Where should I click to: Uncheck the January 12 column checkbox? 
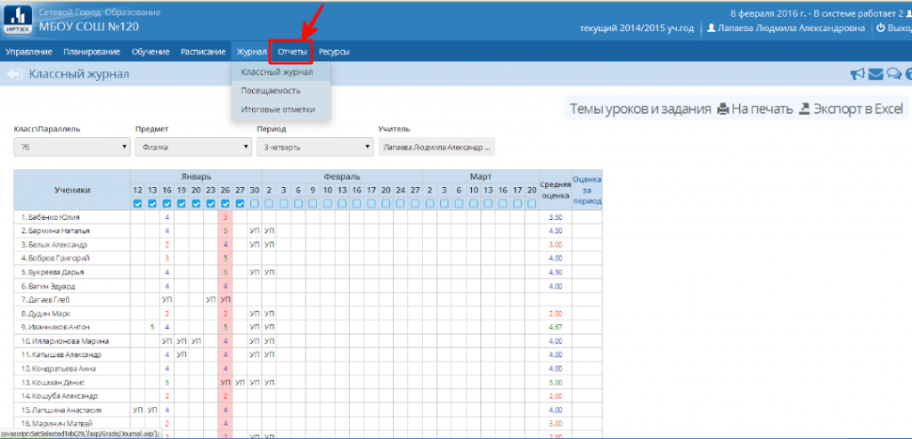(137, 204)
